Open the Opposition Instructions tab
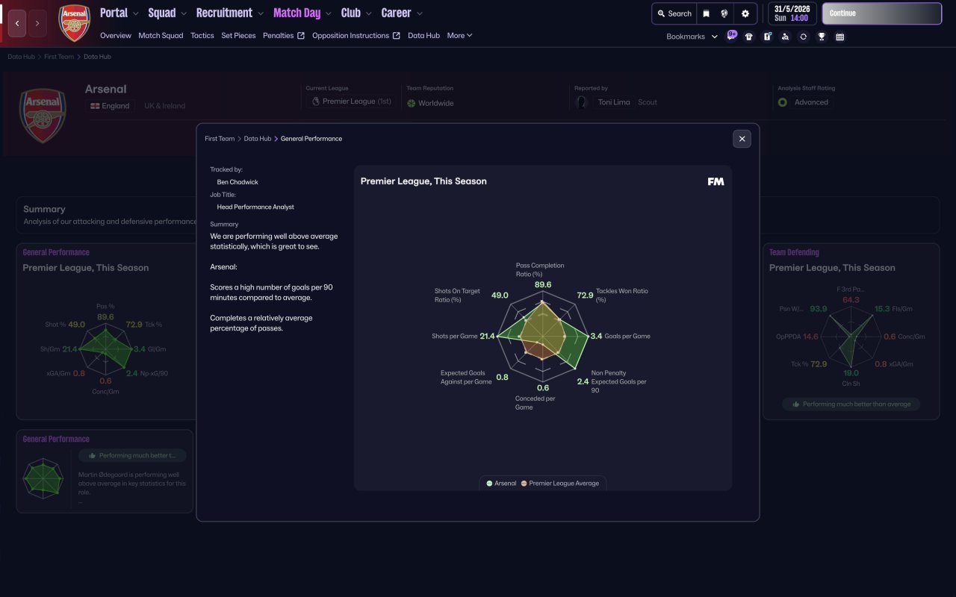This screenshot has height=597, width=956. [x=350, y=36]
